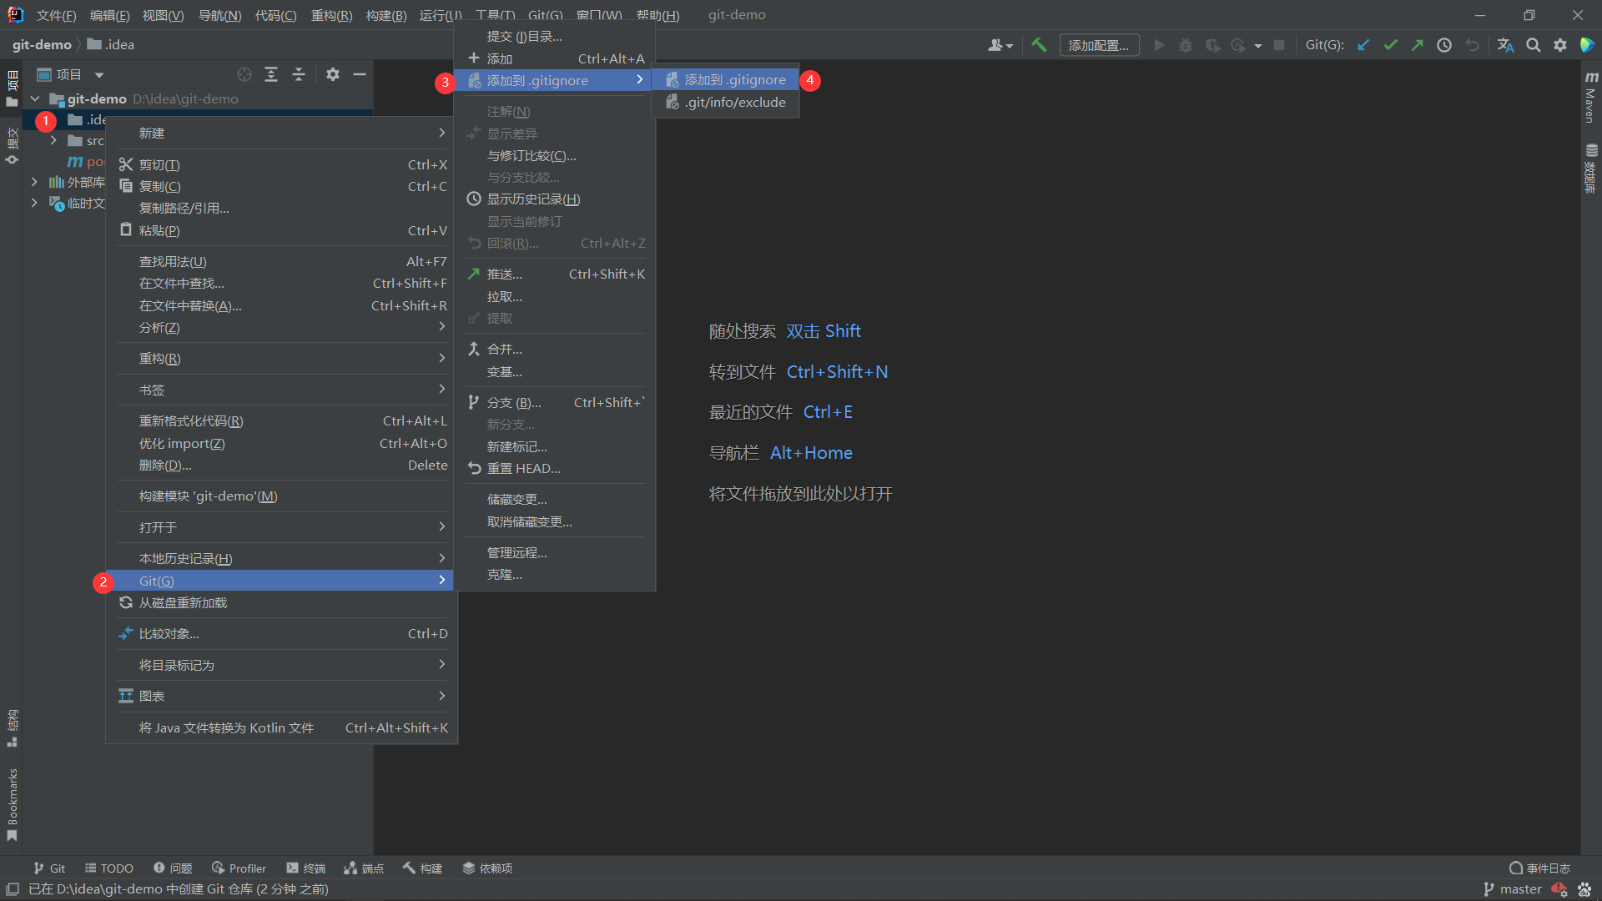The image size is (1602, 901).
Task: Open 导航 menu in menu bar
Action: pyautogui.click(x=219, y=15)
